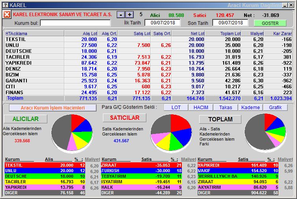The height and width of the screenshot is (199, 297).
Task: Click the red TEKSTIL buyer legend row
Action: click(x=45, y=165)
